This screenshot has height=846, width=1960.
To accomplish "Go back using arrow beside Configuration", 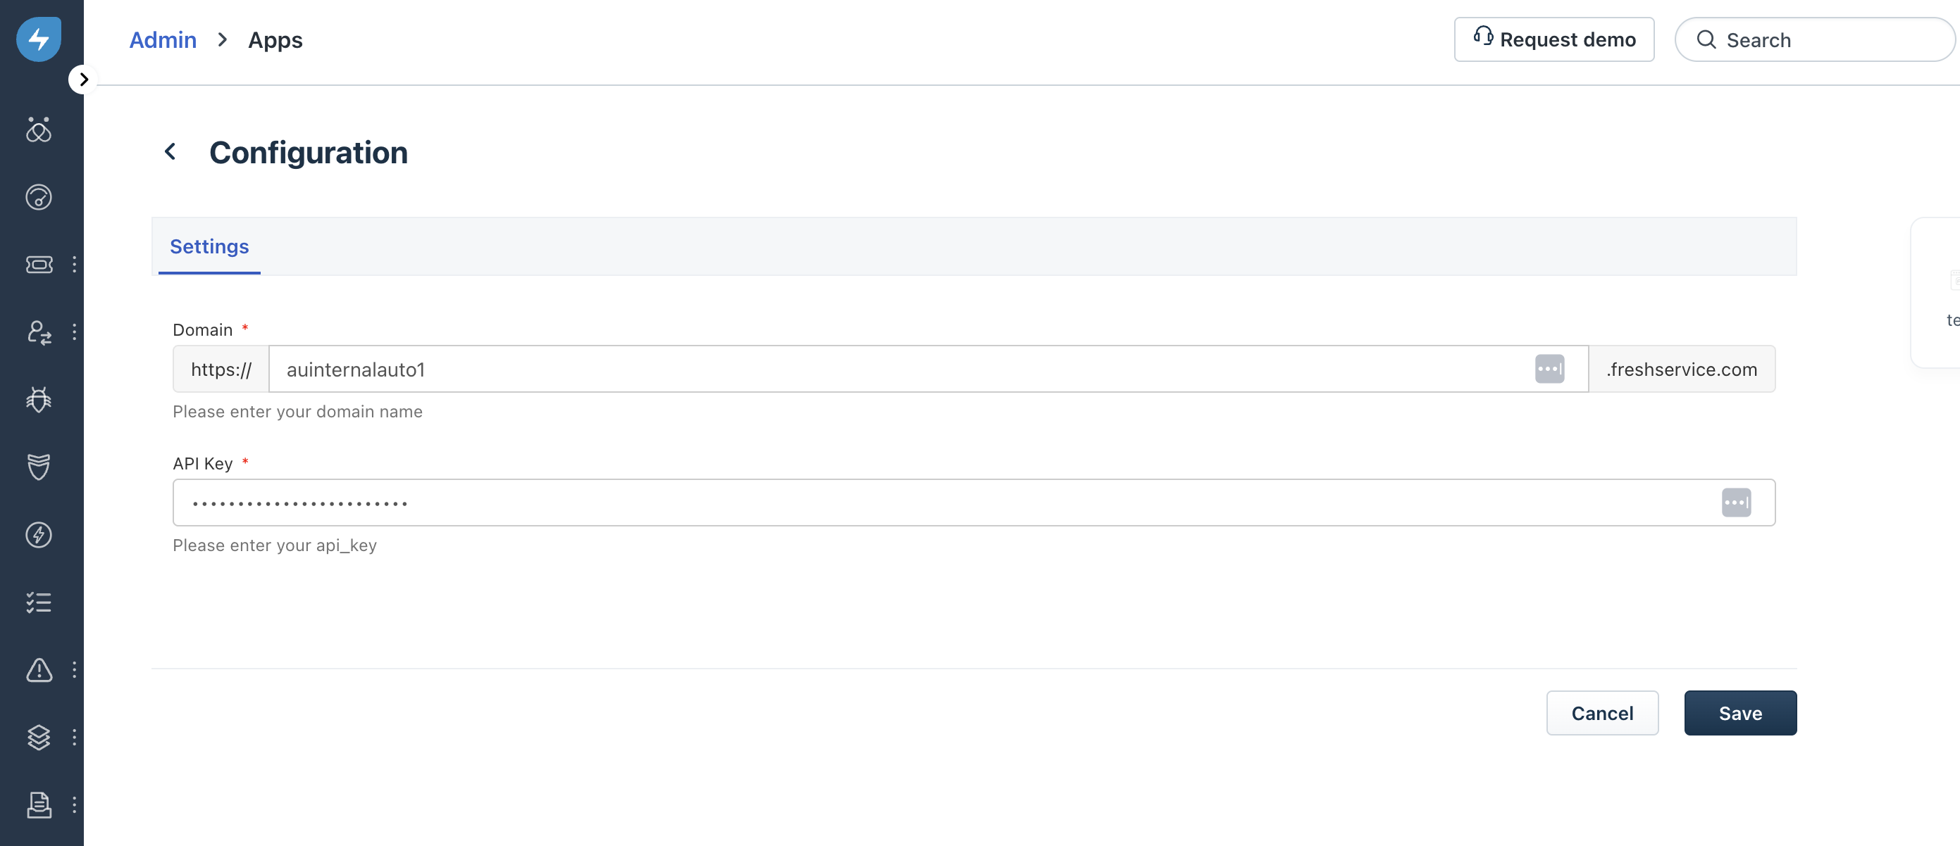I will [170, 152].
